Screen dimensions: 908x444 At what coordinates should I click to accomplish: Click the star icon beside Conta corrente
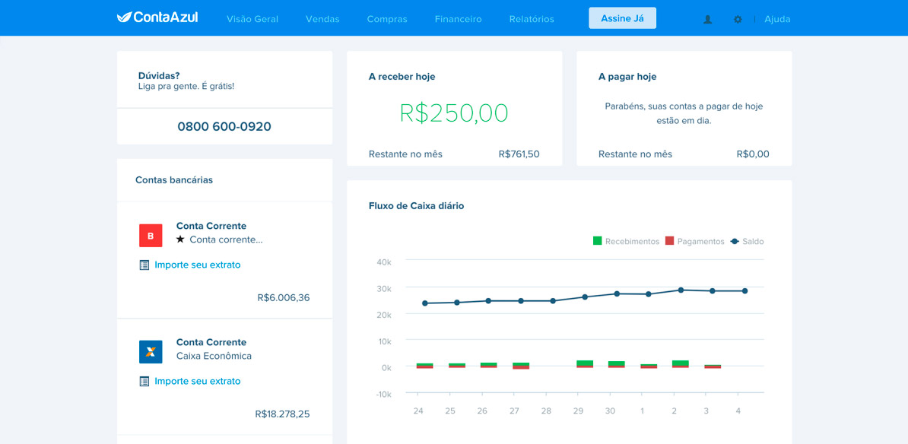(x=180, y=239)
